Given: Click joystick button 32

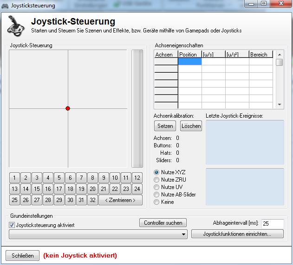Looking at the screenshot, I should (x=92, y=200).
